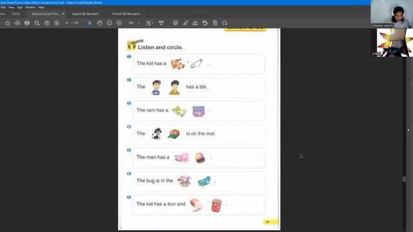Click the red cap picture
The height and width of the screenshot is (232, 413).
click(174, 134)
